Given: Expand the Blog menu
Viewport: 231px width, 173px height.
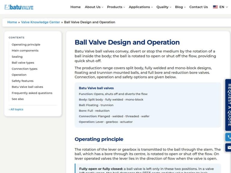Looking at the screenshot, I should (180, 7).
